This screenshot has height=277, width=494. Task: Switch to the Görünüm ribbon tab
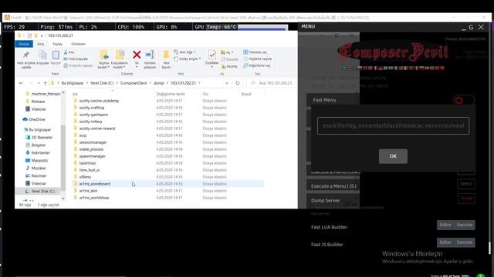pos(78,44)
